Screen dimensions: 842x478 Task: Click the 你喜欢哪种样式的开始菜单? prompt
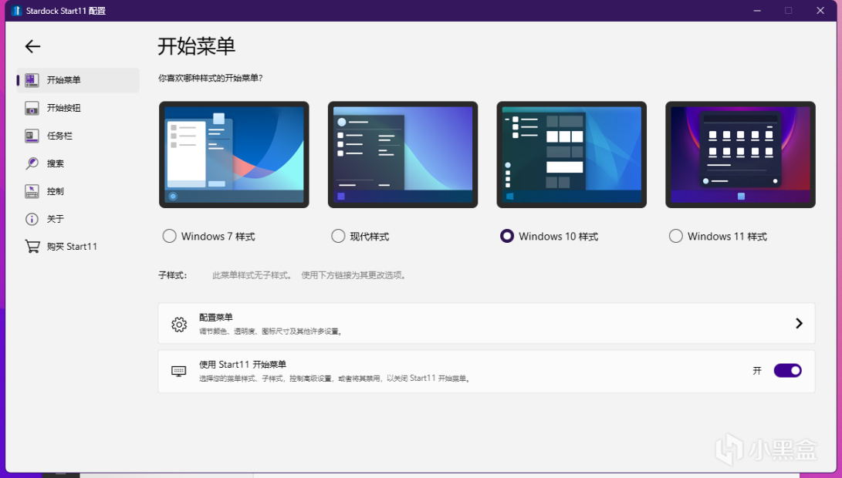(211, 79)
